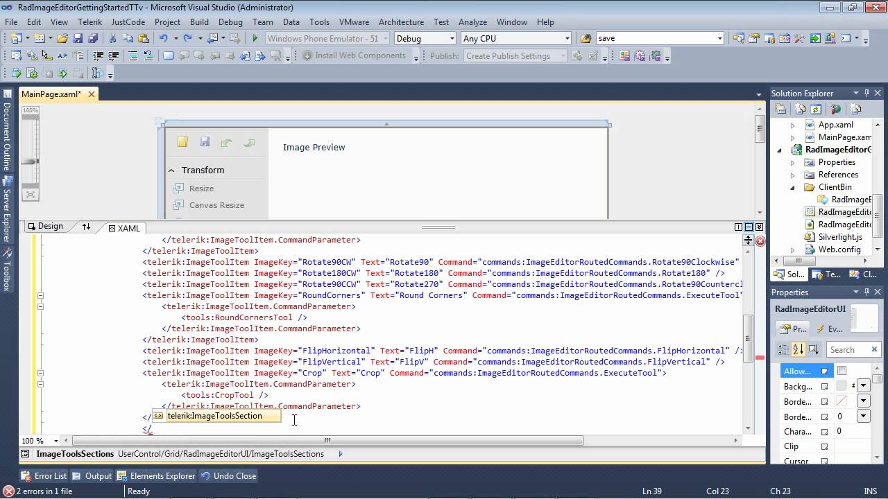Open the Any CPU platform dropdown
This screenshot has width=888, height=499.
pyautogui.click(x=567, y=39)
